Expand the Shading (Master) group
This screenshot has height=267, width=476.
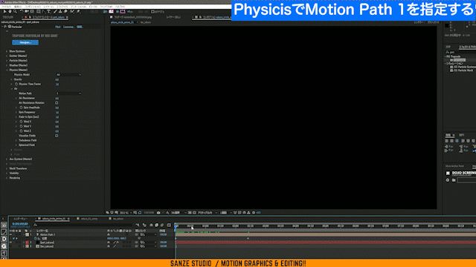tap(7, 65)
